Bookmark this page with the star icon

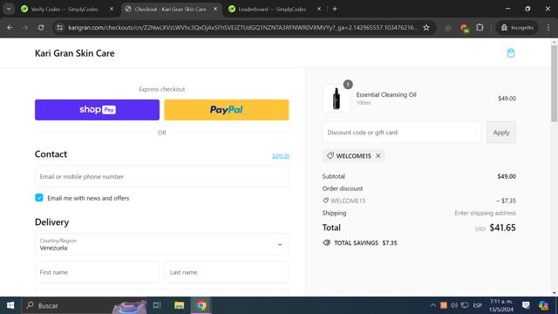click(426, 27)
